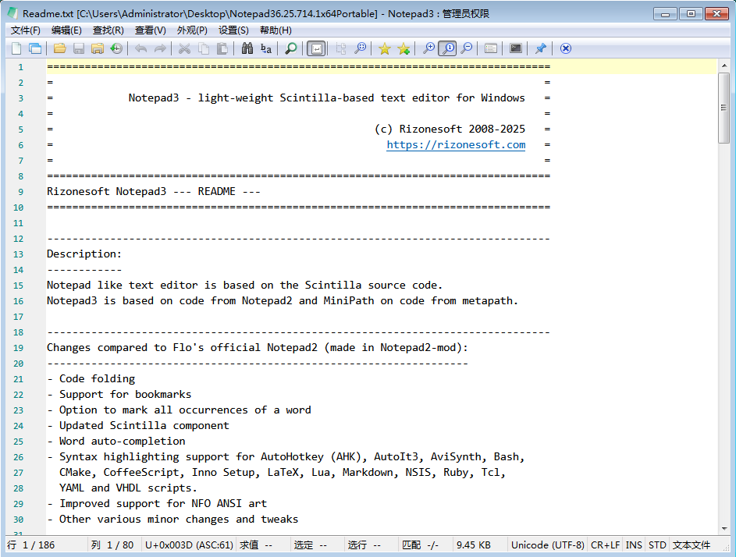Click the binoculars Find icon
The width and height of the screenshot is (736, 557).
(x=247, y=48)
